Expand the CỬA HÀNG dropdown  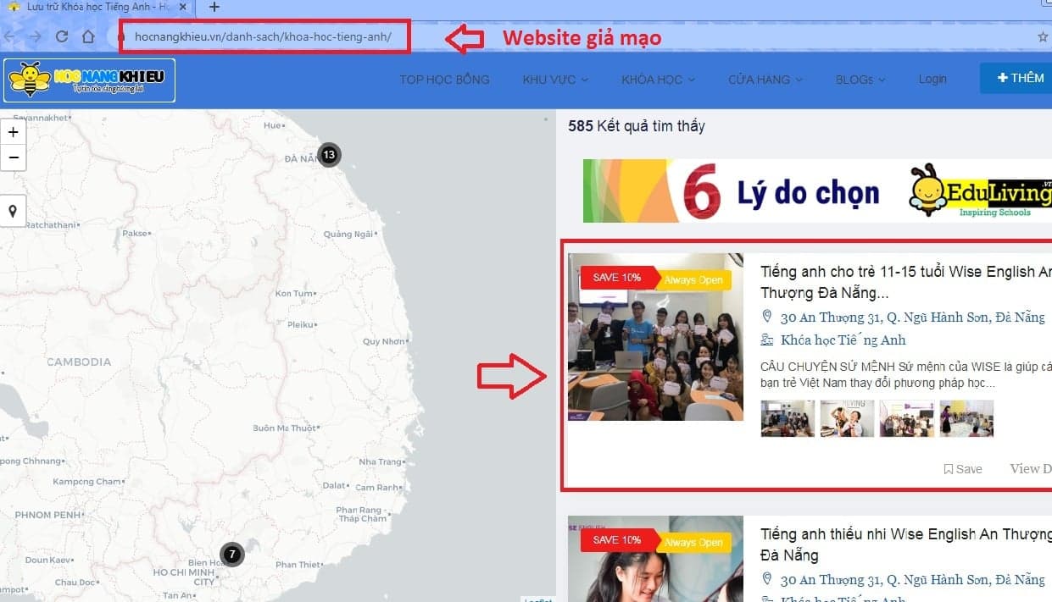click(765, 80)
